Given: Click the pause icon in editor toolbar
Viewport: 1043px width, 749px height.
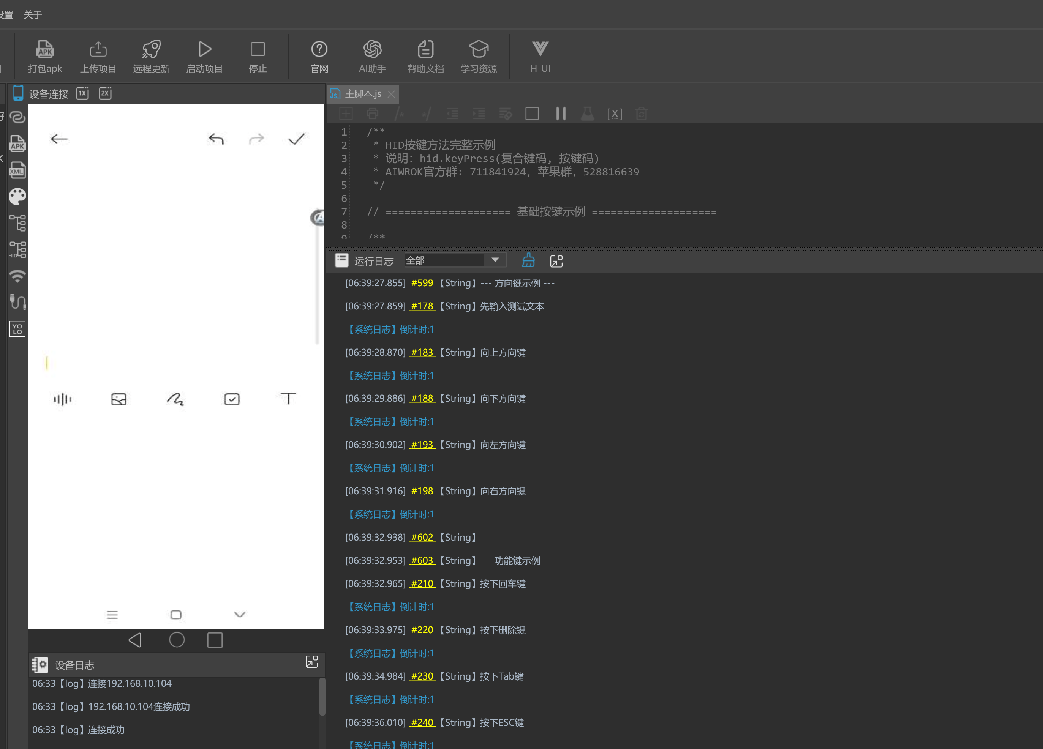Looking at the screenshot, I should [561, 114].
